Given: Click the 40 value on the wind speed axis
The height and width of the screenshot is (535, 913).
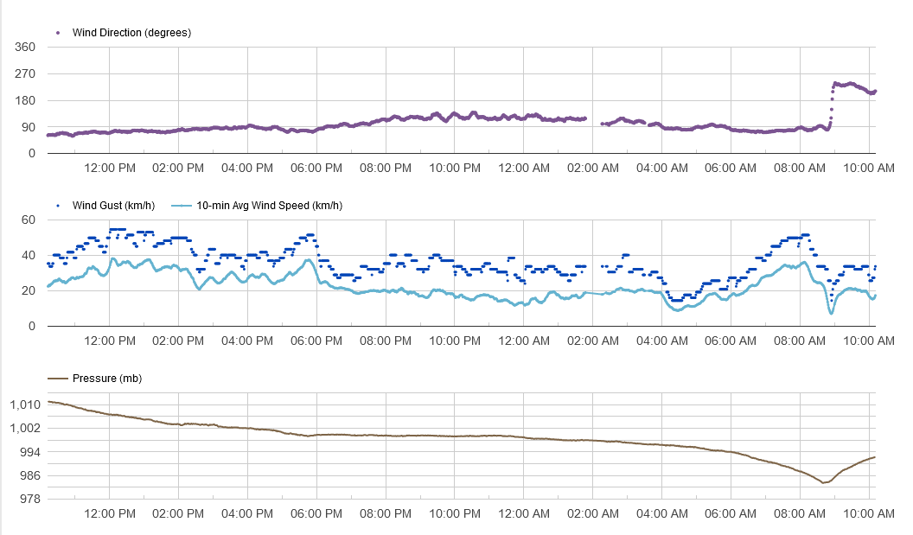Looking at the screenshot, I should tap(29, 256).
